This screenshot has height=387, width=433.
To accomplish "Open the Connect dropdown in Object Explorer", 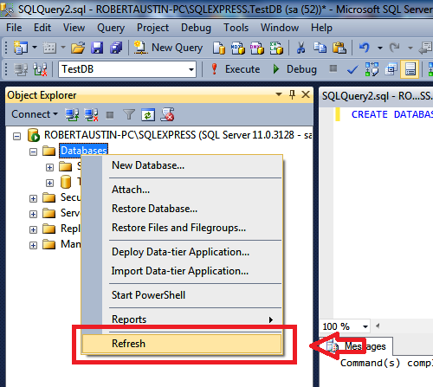I will [35, 114].
